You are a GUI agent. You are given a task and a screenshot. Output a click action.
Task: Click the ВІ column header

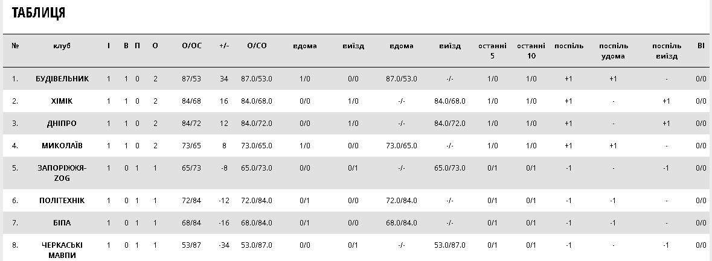coord(701,46)
